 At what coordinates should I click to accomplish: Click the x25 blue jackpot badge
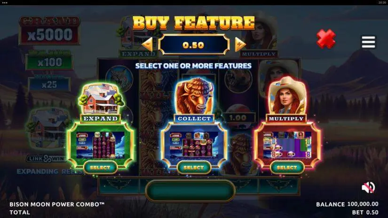[49, 83]
